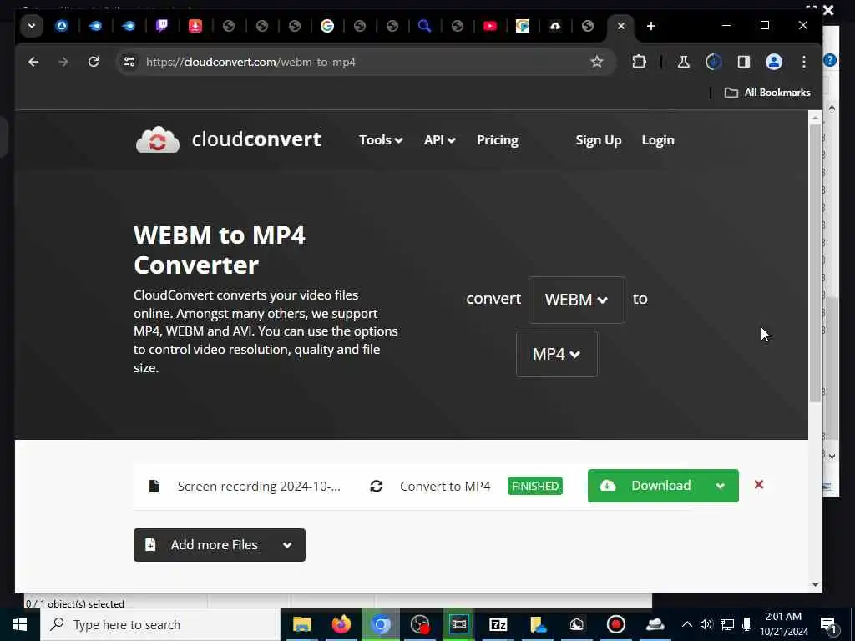Open File Explorer from taskbar

click(301, 624)
